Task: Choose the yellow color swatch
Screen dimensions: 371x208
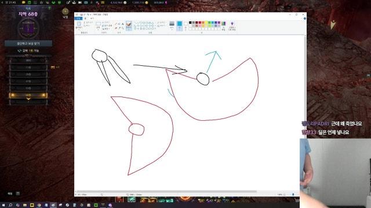Action: tap(206, 23)
